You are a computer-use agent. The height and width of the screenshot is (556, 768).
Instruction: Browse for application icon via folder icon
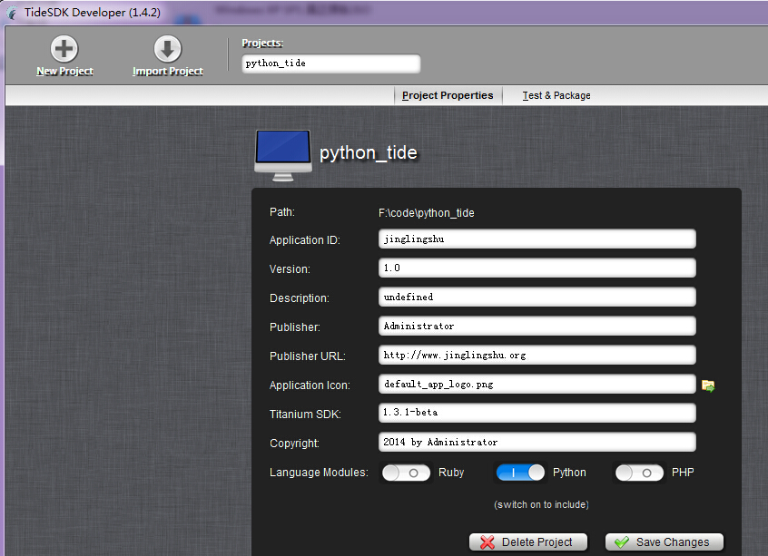pos(708,385)
